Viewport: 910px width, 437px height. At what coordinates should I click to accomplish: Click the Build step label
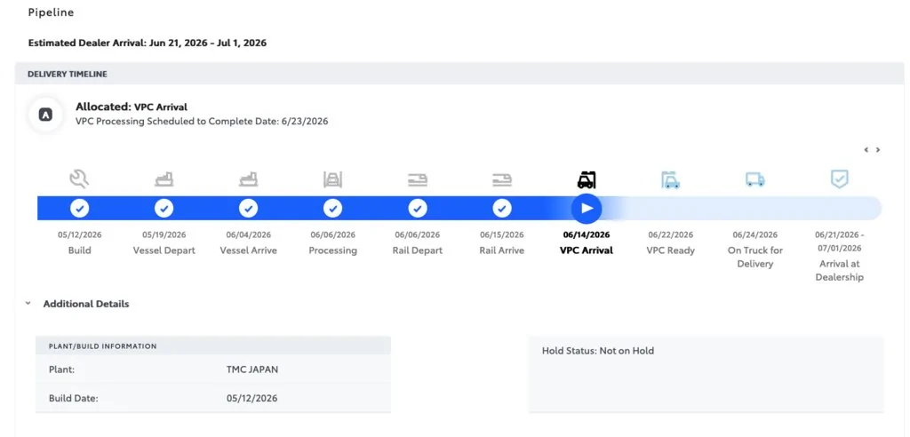79,250
